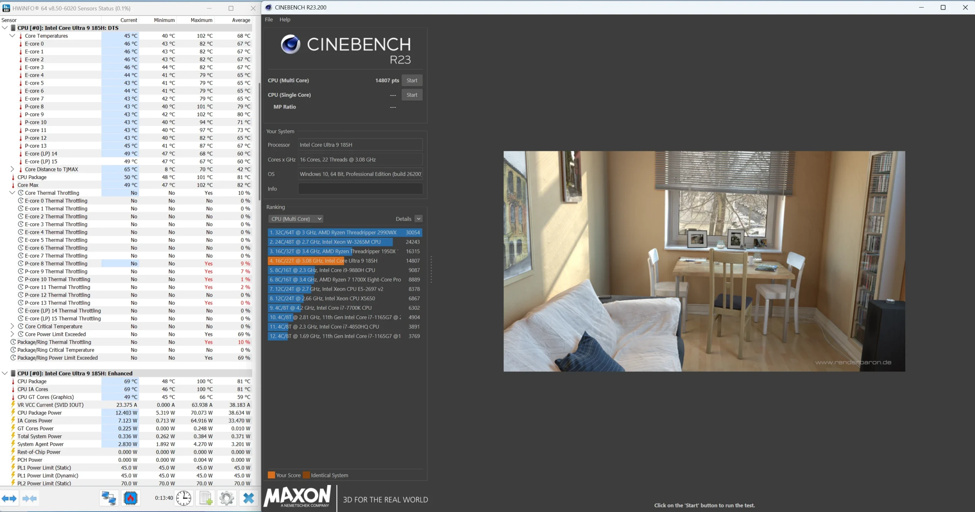Click the Cinebench app icon in the title bar
The height and width of the screenshot is (512, 975).
pyautogui.click(x=269, y=7)
